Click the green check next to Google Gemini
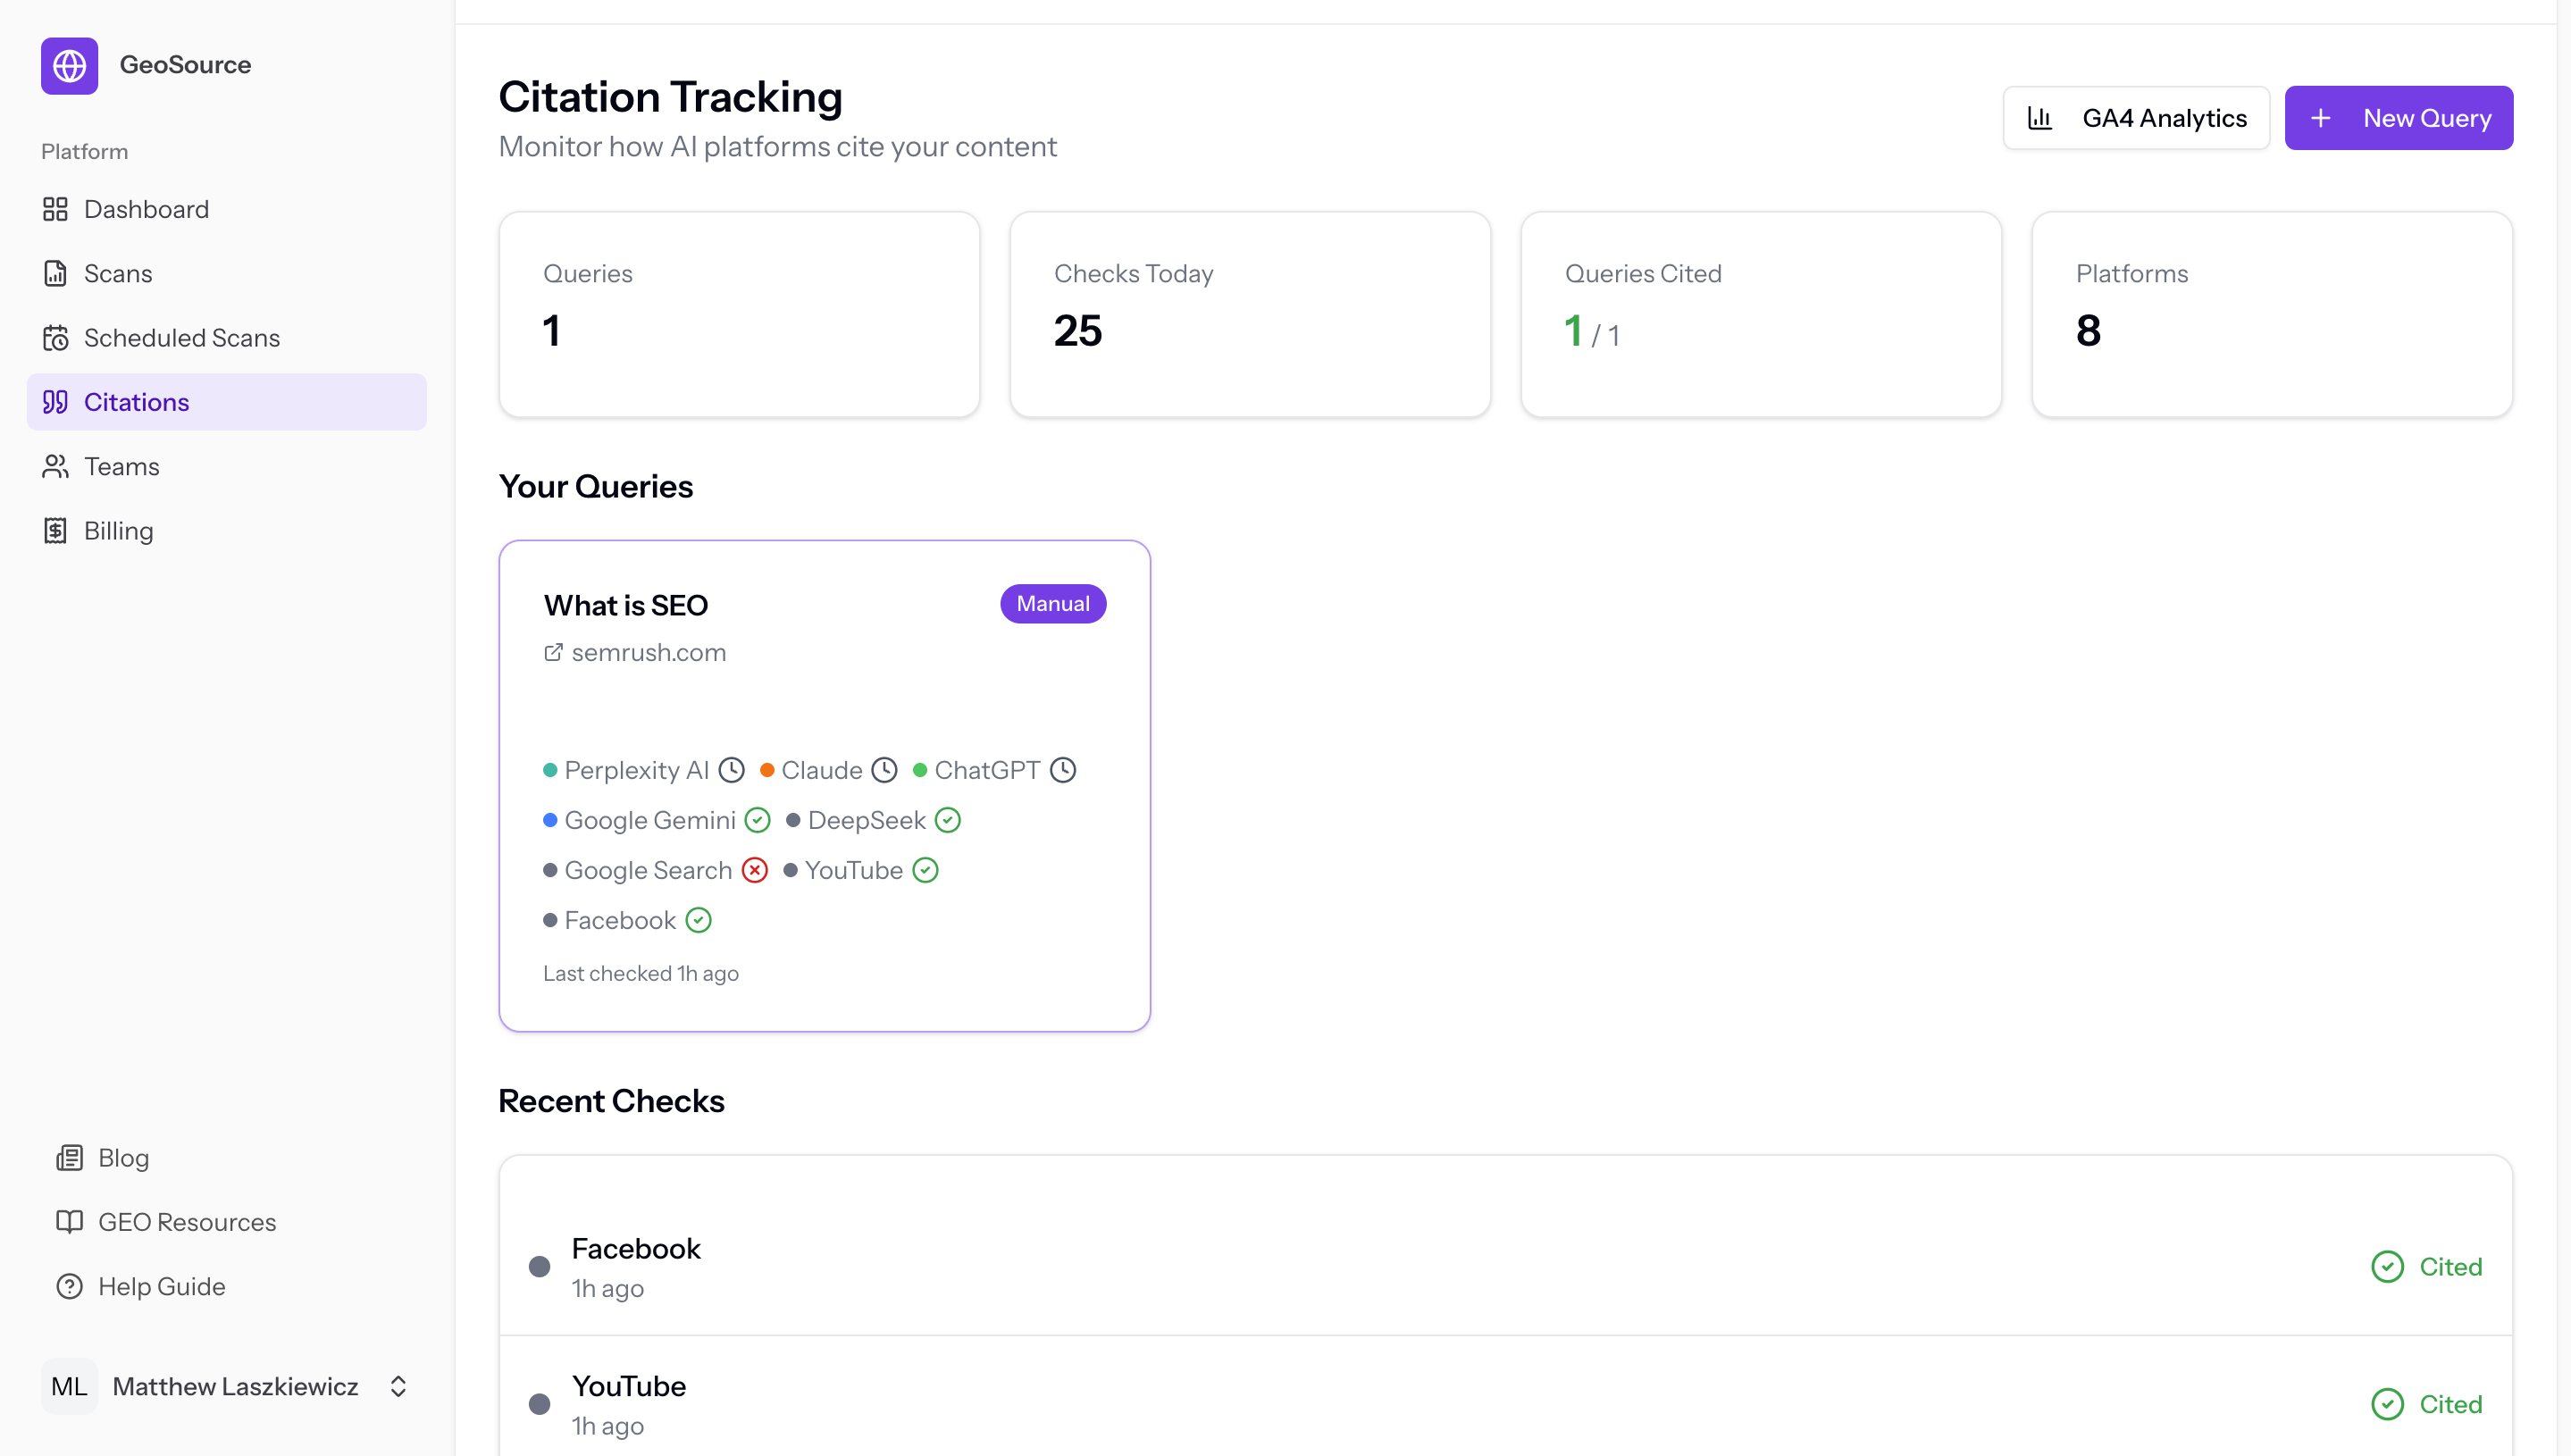2571x1456 pixels. click(x=757, y=820)
